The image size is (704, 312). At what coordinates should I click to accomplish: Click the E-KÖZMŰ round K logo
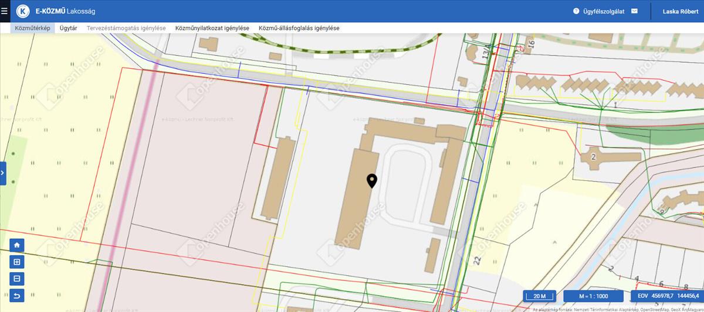tap(23, 11)
